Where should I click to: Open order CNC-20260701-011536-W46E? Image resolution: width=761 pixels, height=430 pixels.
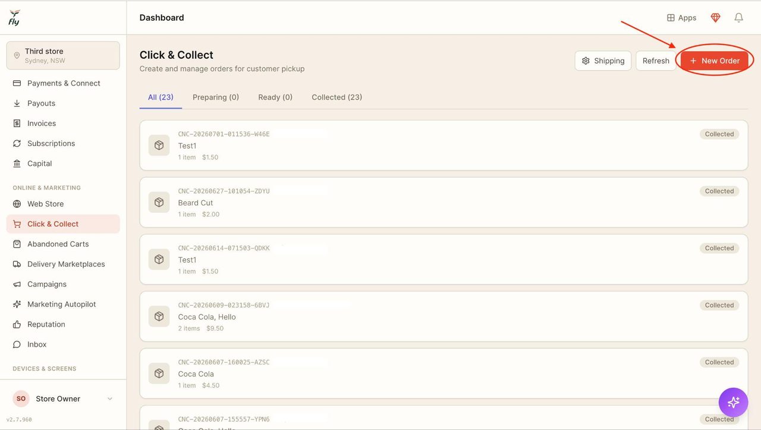coord(444,146)
